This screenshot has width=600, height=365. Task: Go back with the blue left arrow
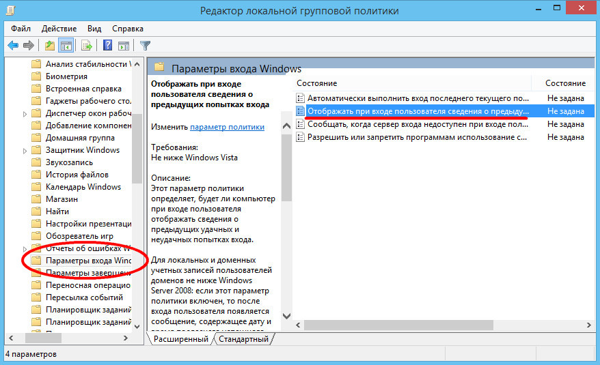click(13, 46)
